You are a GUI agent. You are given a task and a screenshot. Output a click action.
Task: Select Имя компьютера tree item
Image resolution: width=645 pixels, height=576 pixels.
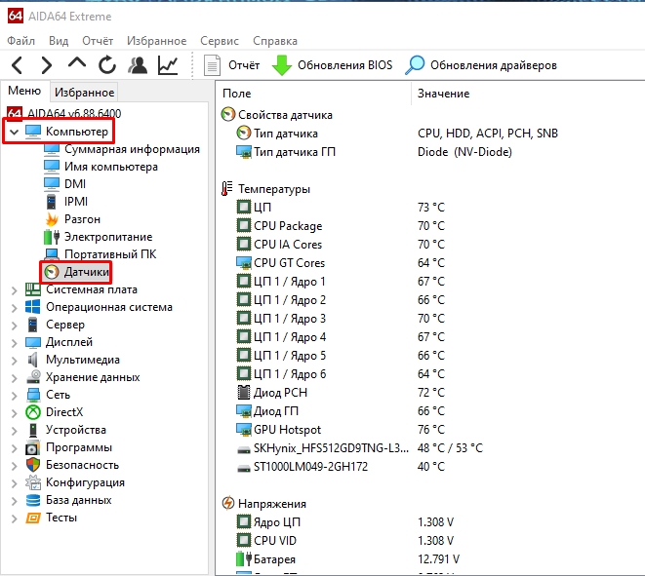tap(111, 167)
